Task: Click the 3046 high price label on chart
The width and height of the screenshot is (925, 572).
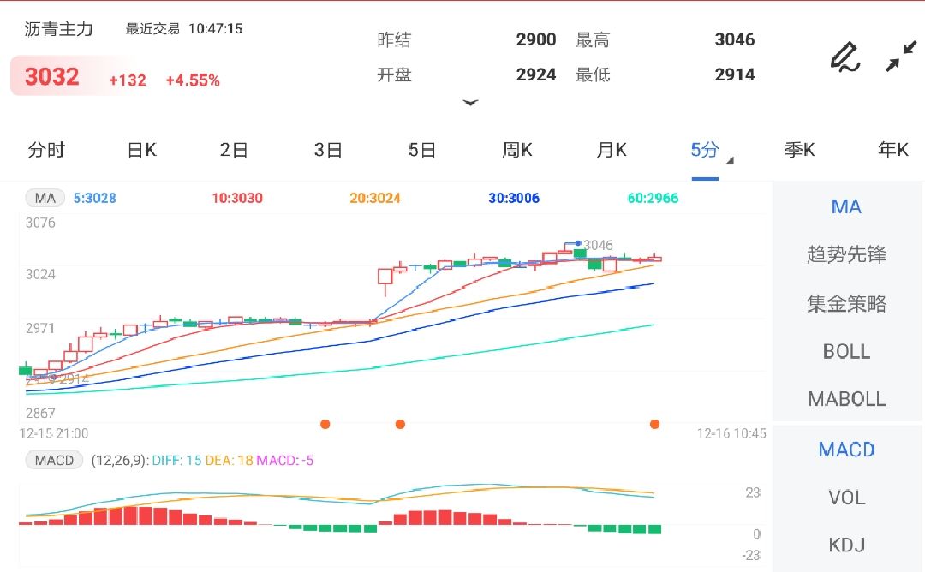Action: (x=598, y=245)
